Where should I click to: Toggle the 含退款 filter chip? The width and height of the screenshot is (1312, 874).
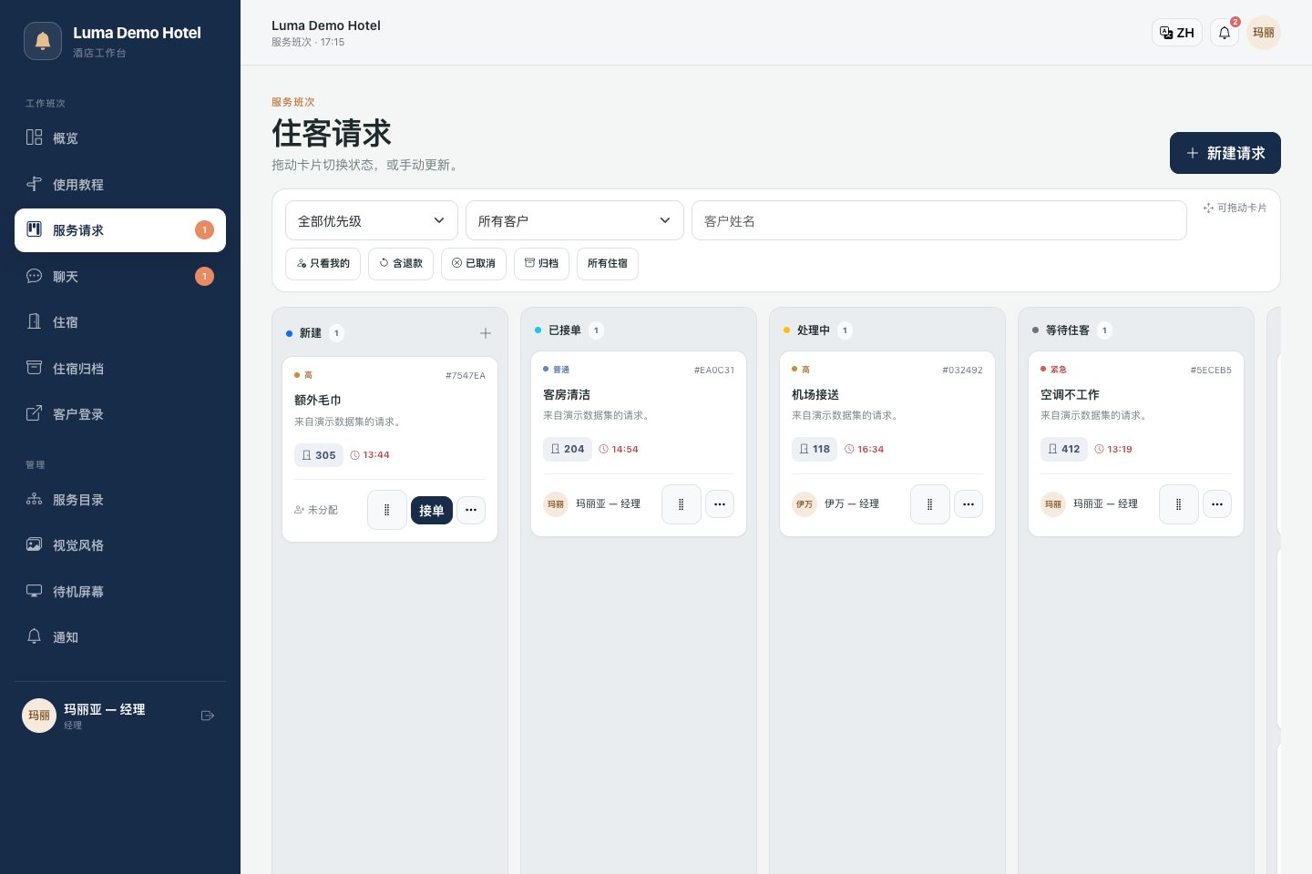(x=401, y=264)
